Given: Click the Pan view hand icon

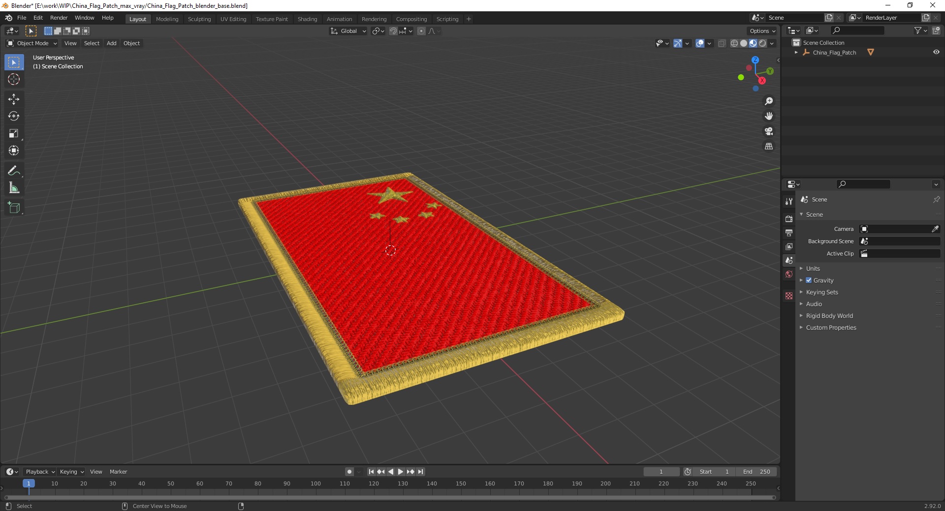Looking at the screenshot, I should pyautogui.click(x=769, y=116).
